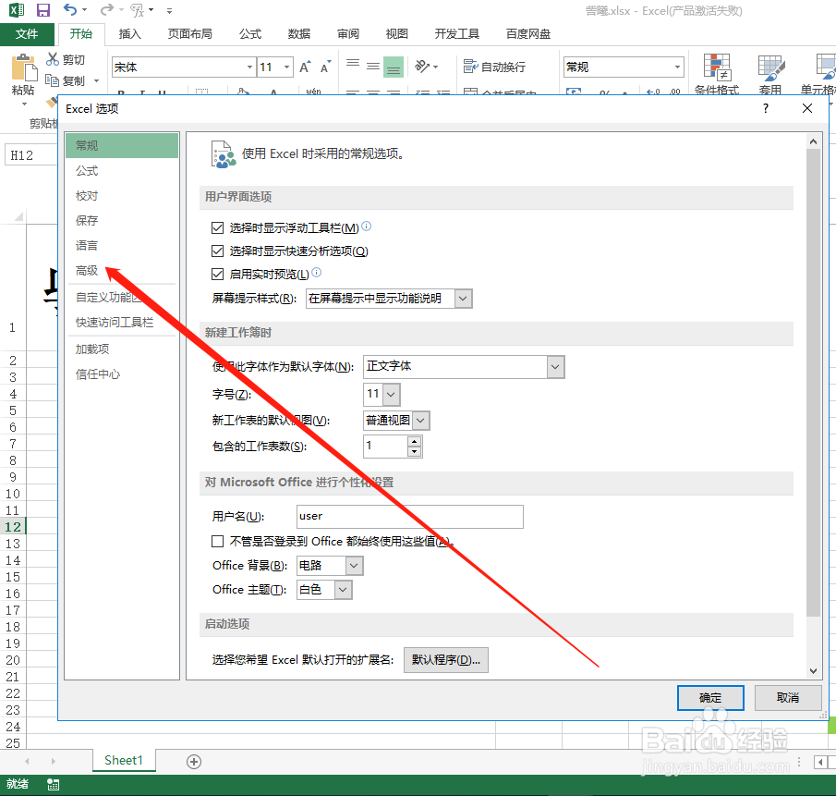
Task: Click the highlighted bottom align icon
Action: (x=394, y=67)
